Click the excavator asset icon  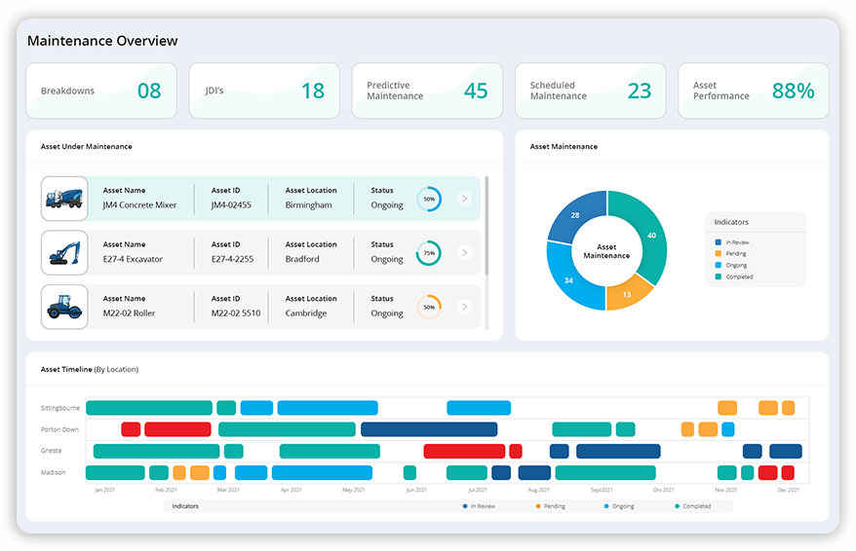tap(64, 253)
